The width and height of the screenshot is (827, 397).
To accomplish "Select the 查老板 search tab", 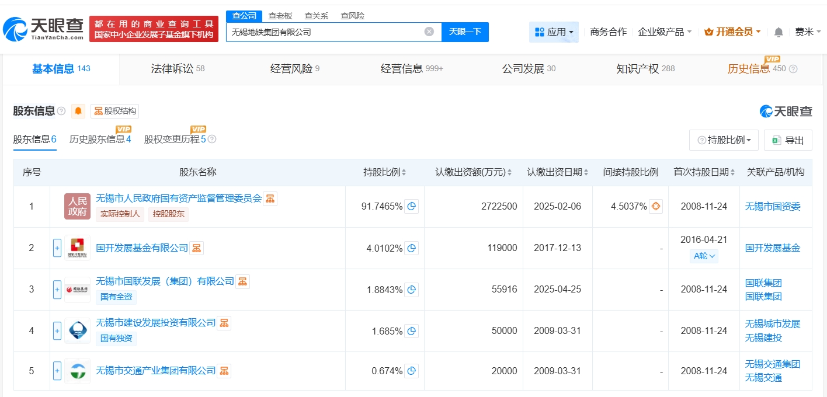I will point(280,16).
